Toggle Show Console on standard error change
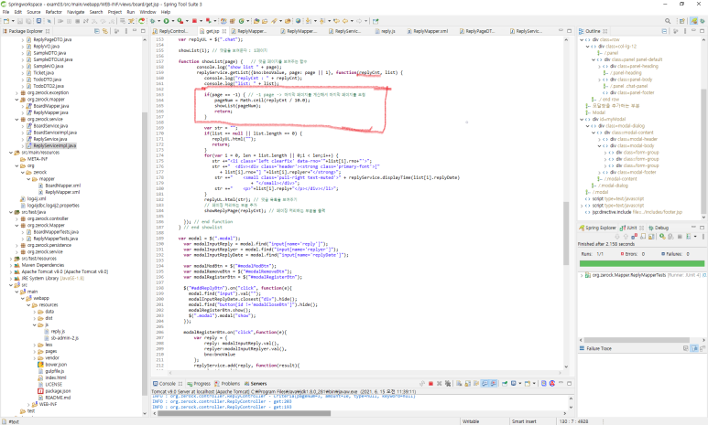The width and height of the screenshot is (708, 425). click(493, 384)
